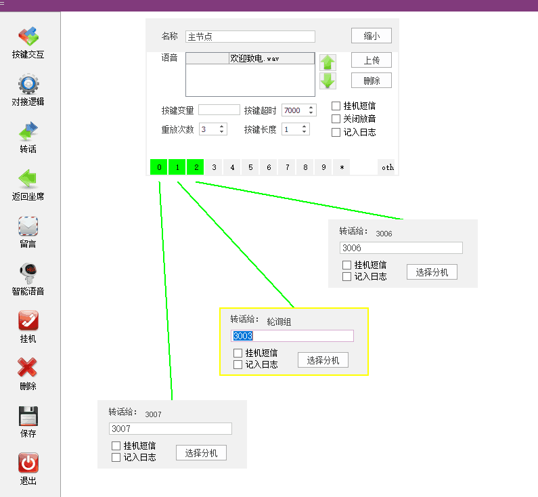Click the 退出 power icon
The width and height of the screenshot is (538, 497).
[28, 462]
